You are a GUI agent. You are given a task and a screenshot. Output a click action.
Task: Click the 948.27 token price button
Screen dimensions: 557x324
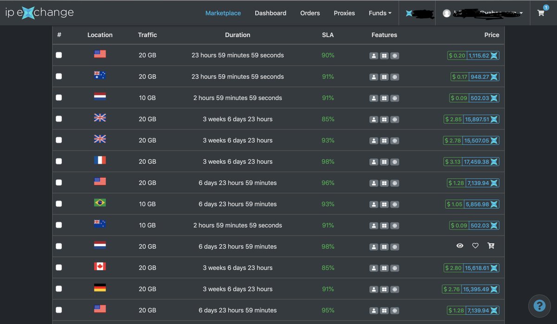484,77
